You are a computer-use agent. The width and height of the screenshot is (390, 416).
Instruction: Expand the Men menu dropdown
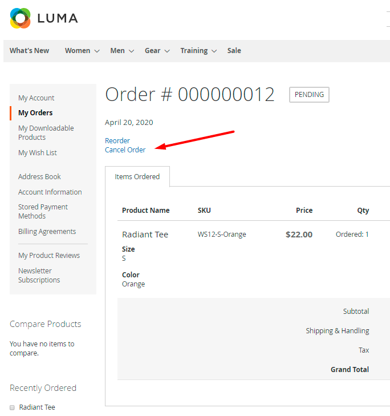pos(122,51)
